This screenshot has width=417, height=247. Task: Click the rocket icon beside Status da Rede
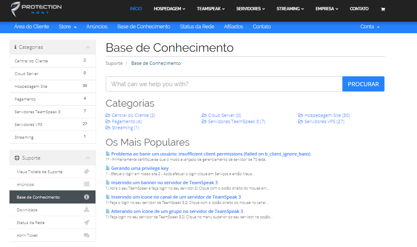coord(86,222)
